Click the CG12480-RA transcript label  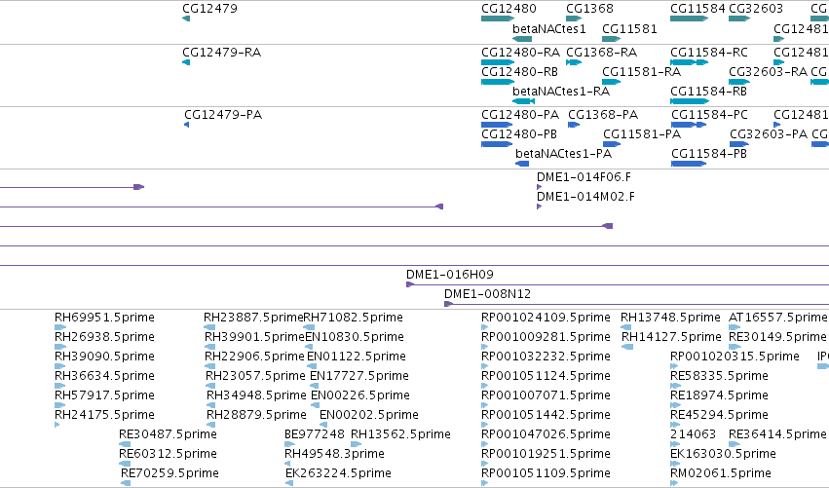520,53
